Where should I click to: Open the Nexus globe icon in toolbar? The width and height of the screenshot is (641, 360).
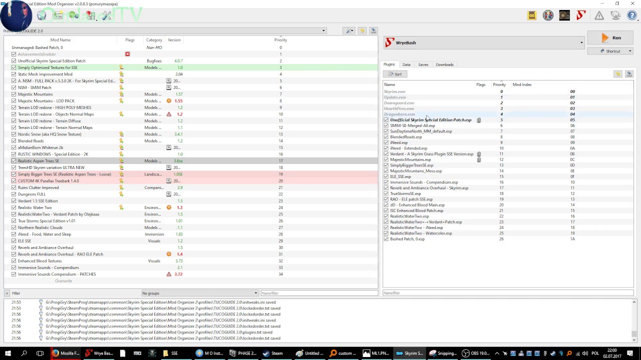click(x=42, y=15)
